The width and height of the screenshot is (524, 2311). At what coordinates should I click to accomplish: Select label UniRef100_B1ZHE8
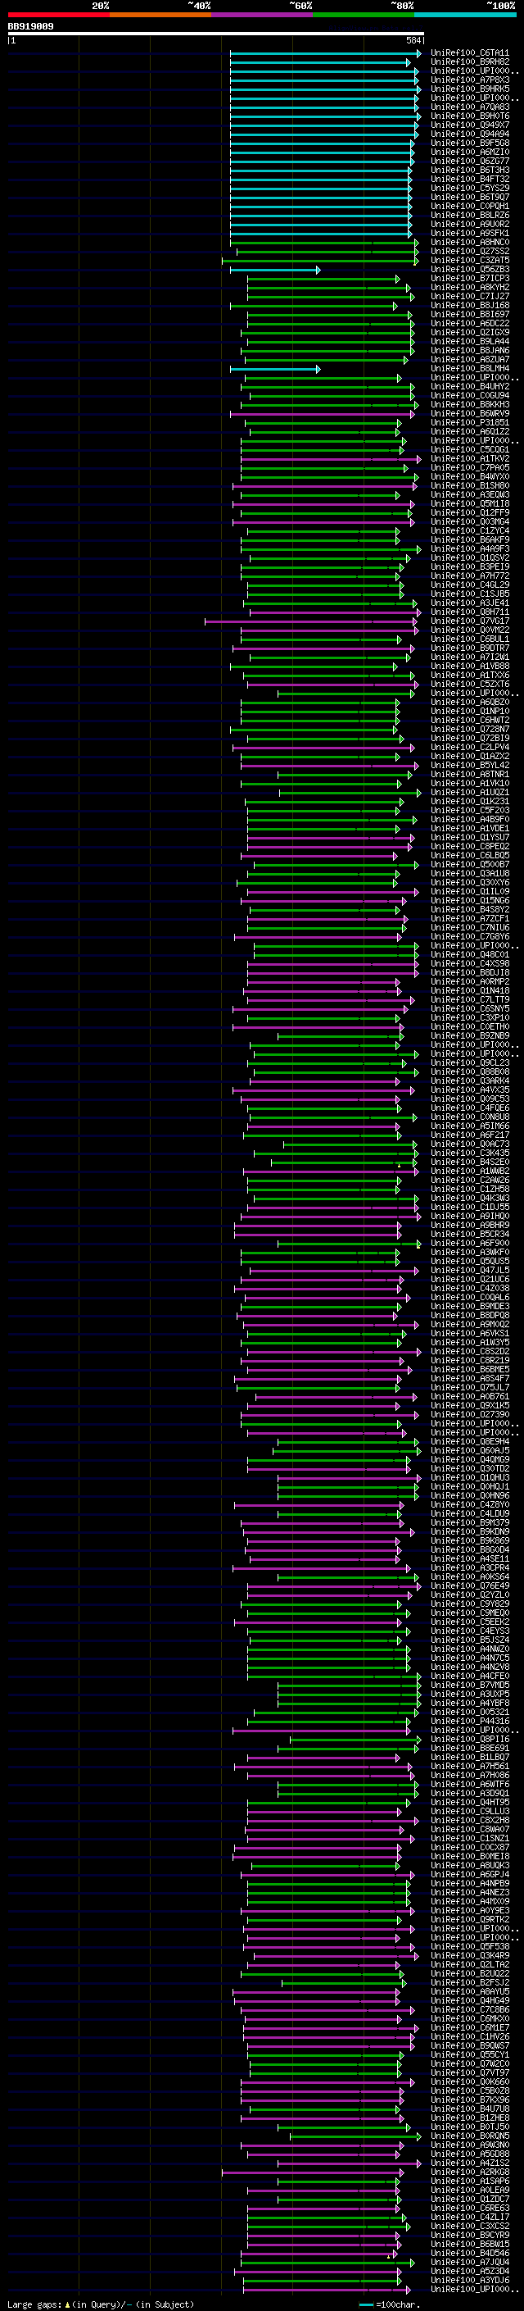pyautogui.click(x=469, y=2118)
